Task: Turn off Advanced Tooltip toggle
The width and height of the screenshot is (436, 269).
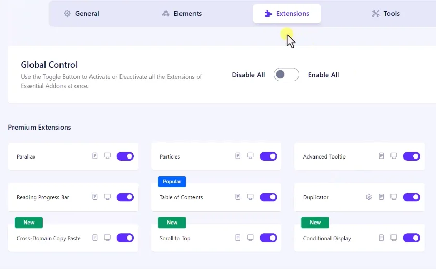Action: [x=412, y=156]
